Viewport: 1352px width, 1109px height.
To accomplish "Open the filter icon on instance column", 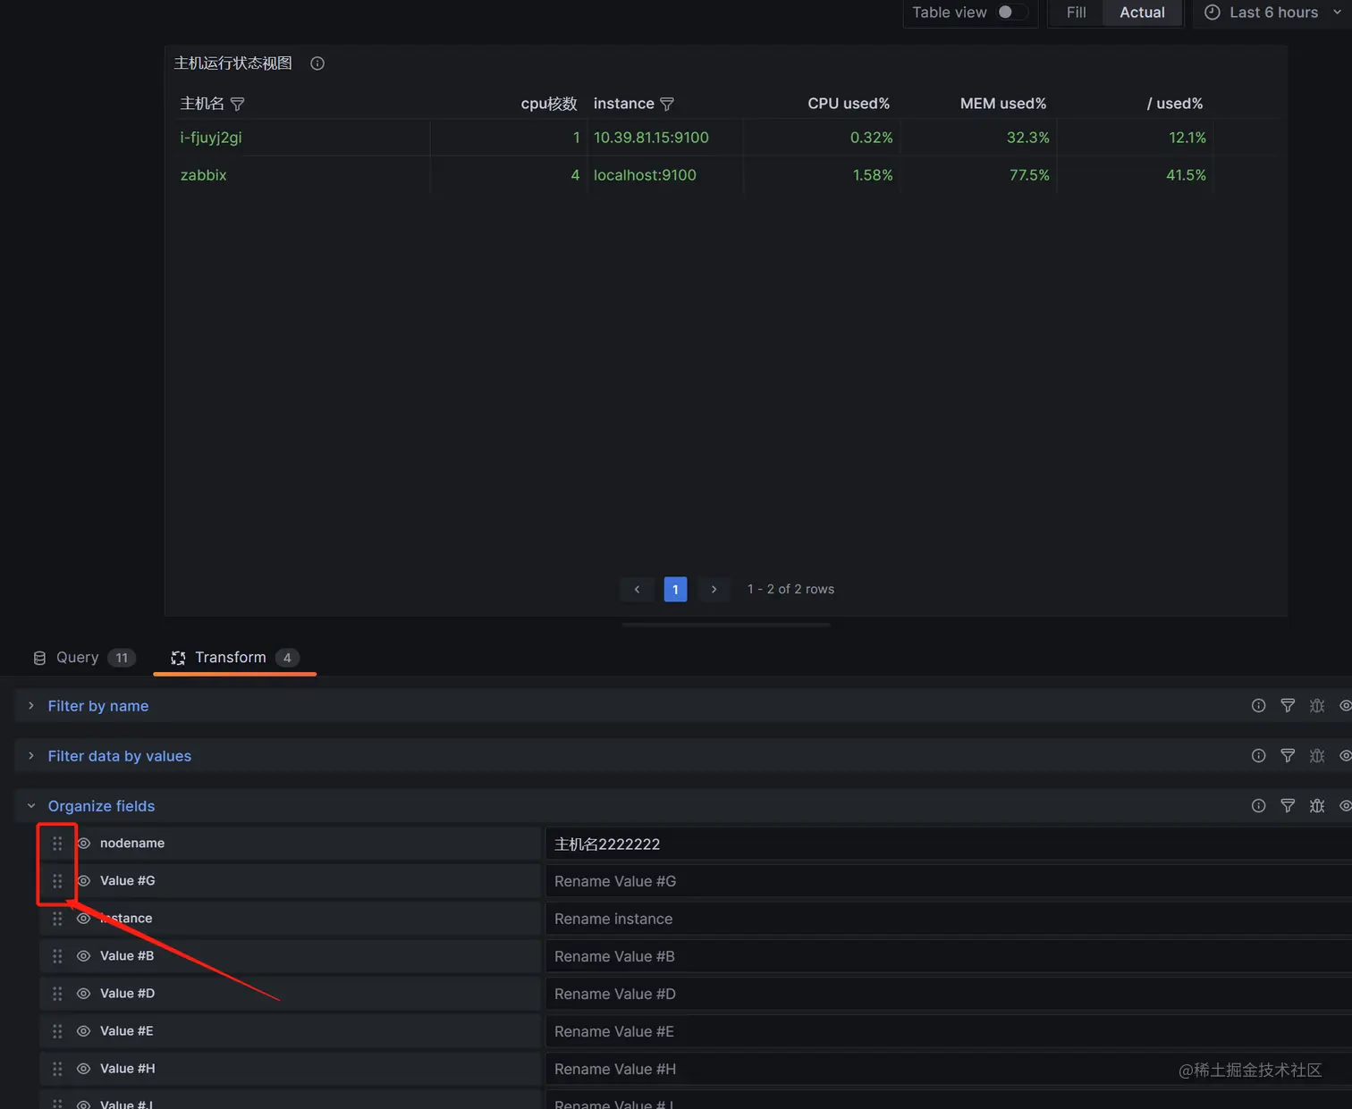I will coord(667,104).
